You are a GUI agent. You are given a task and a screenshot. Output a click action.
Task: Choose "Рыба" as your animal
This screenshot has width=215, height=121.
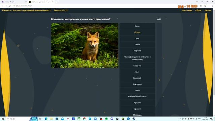coord(137,45)
